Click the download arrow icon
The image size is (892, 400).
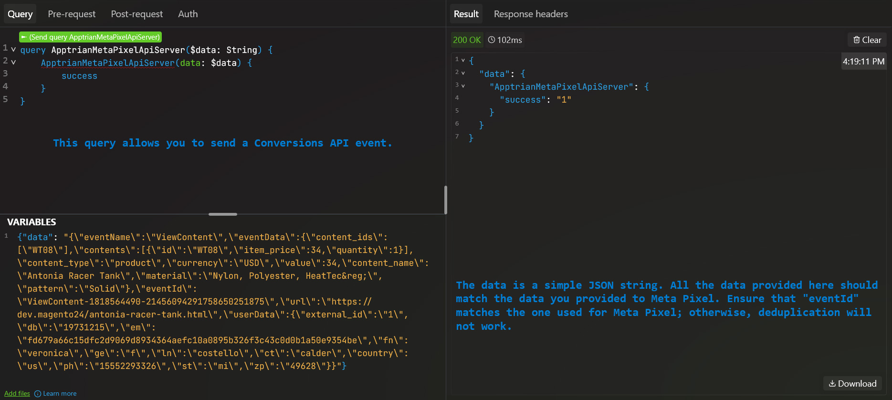(832, 383)
